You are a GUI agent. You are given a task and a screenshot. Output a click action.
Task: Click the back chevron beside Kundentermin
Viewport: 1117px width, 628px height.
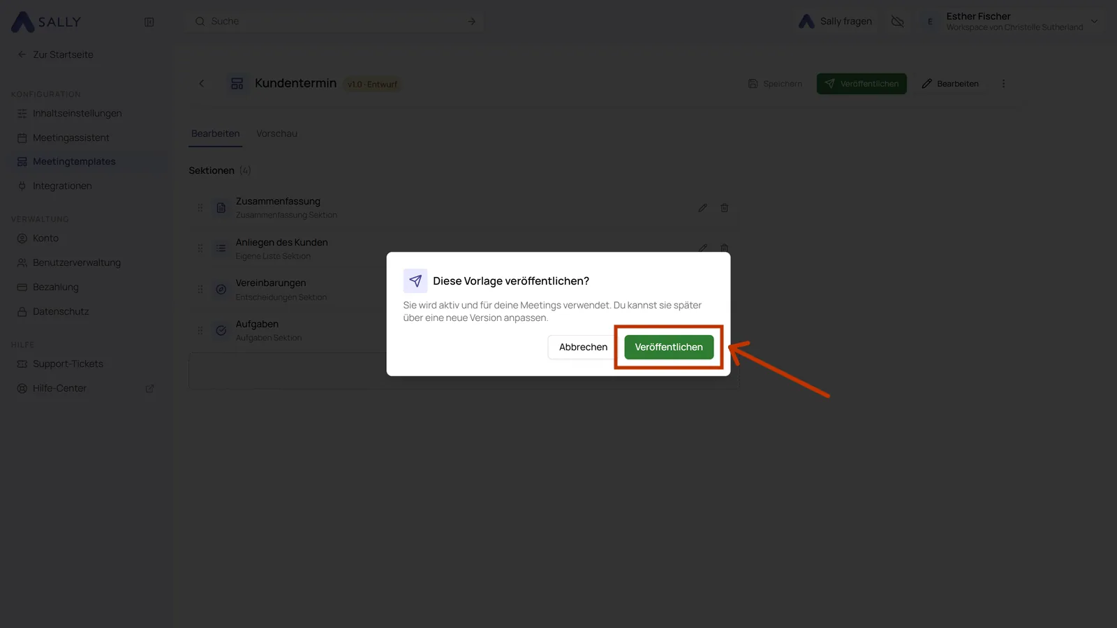[x=202, y=83]
